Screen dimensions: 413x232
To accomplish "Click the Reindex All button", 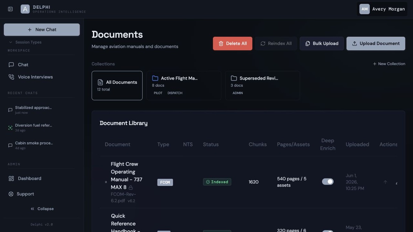I will click(276, 44).
